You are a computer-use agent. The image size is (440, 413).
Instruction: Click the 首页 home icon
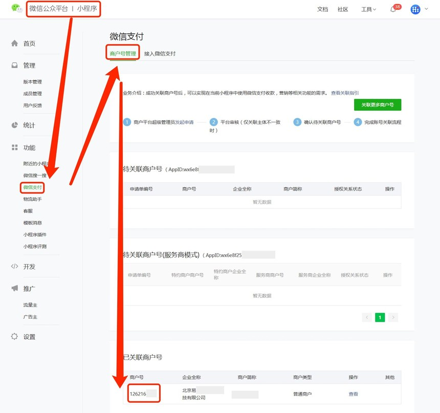(15, 44)
